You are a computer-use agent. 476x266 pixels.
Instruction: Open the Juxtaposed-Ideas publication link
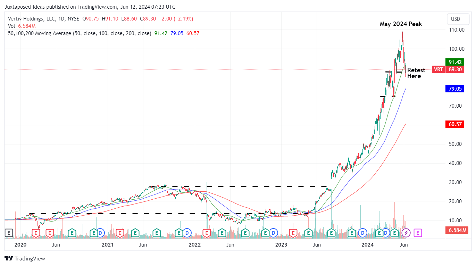(24, 7)
